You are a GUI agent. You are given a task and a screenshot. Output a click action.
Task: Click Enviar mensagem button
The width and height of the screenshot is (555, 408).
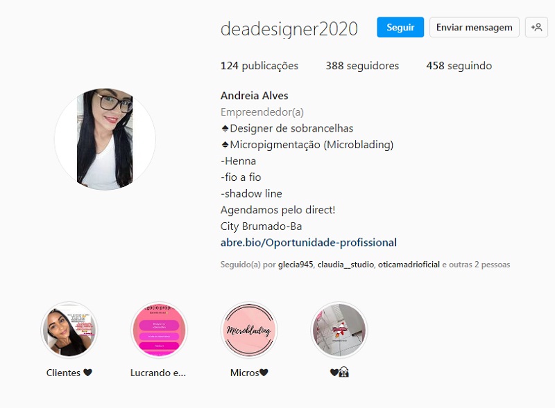coord(475,27)
